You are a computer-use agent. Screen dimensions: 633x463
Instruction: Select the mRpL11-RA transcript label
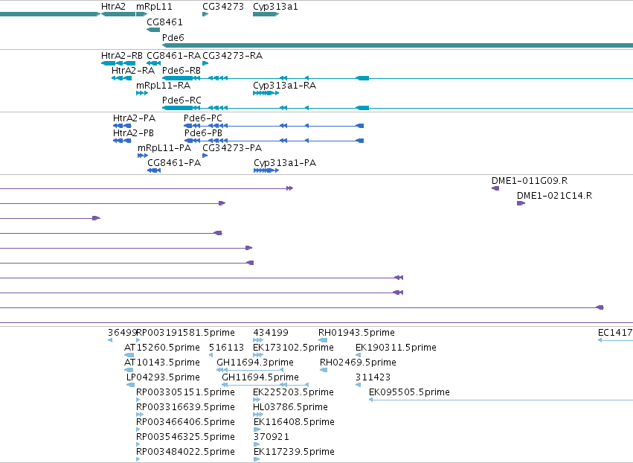[x=163, y=86]
